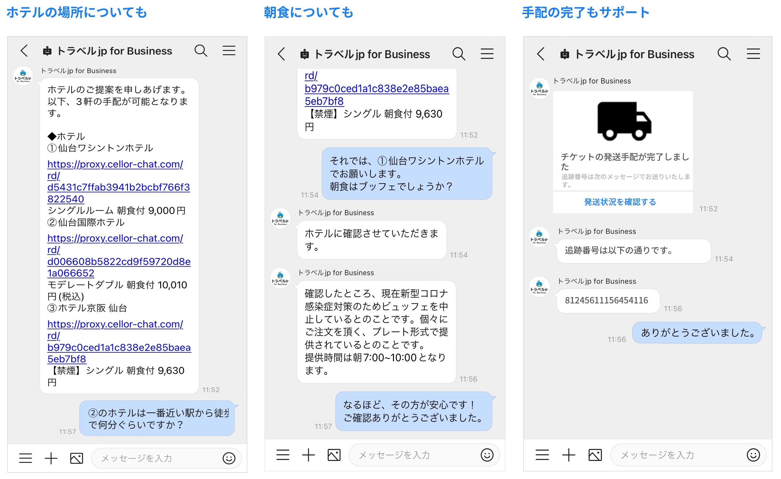This screenshot has height=479, width=781.
Task: Open image picker icon in left chat bar
Action: (x=76, y=458)
